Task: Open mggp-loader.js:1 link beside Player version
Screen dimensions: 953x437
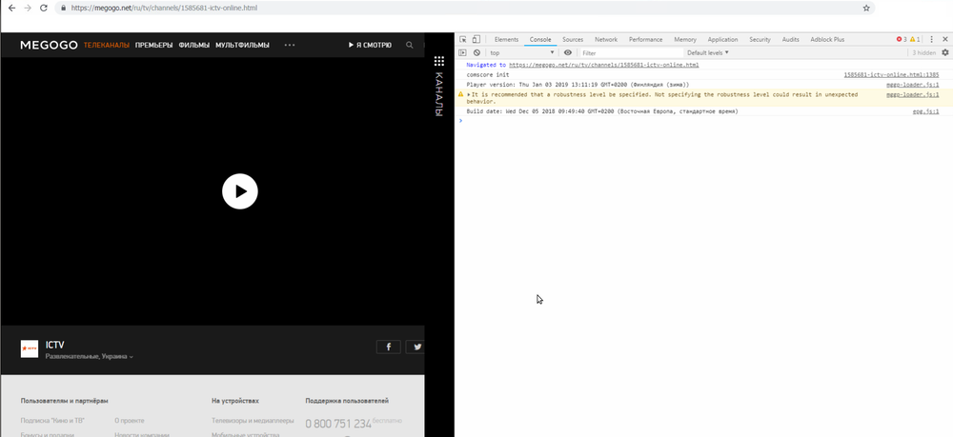Action: click(x=912, y=85)
